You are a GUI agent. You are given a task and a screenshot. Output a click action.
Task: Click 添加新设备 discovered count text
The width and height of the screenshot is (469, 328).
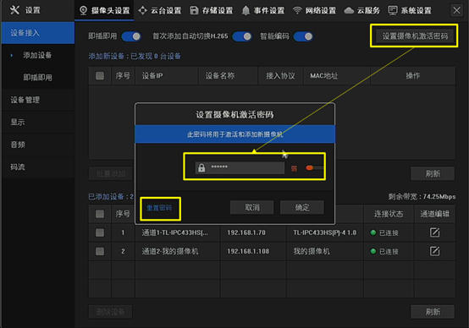pyautogui.click(x=135, y=56)
